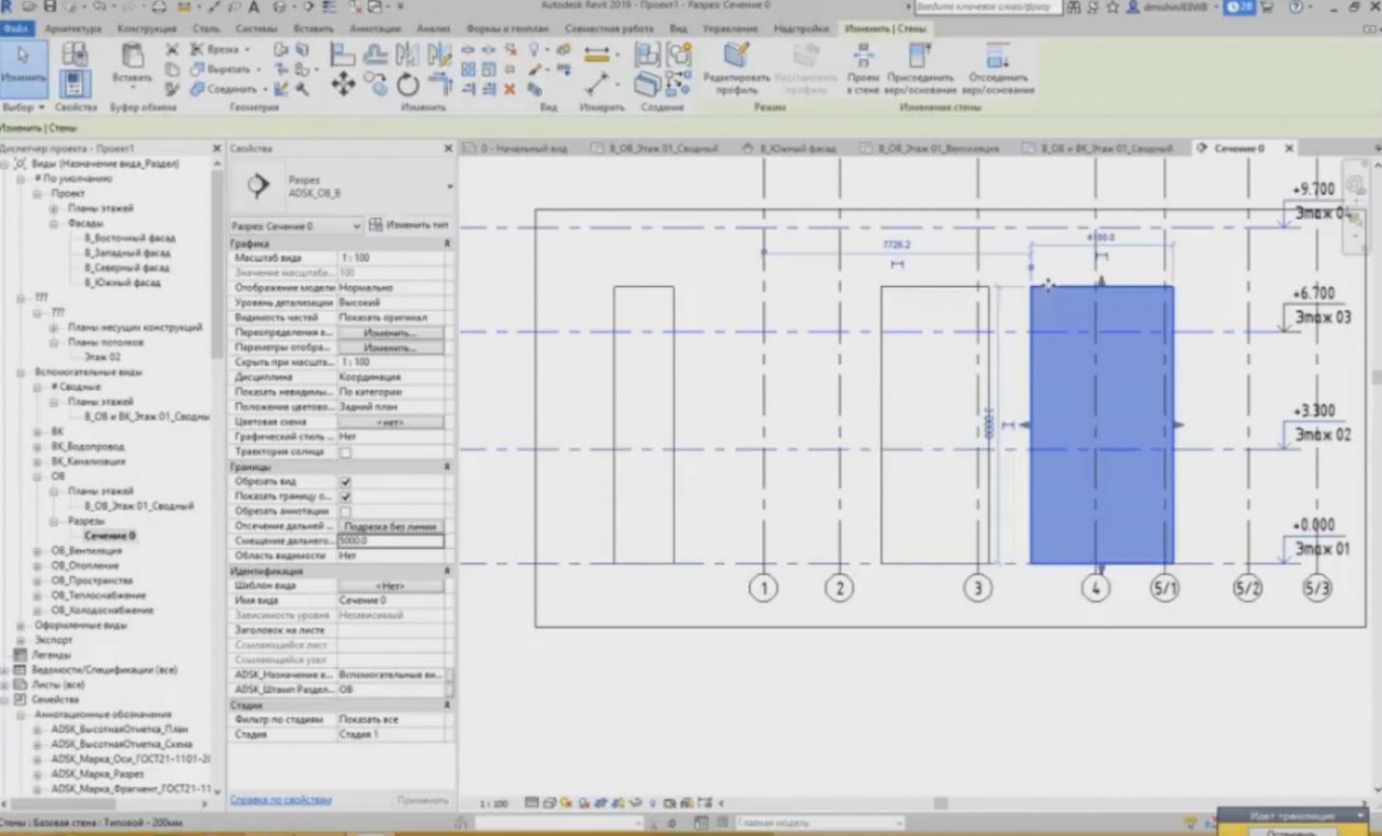Click the Цветовая схема <нет> button
This screenshot has height=836, width=1382.
click(390, 423)
